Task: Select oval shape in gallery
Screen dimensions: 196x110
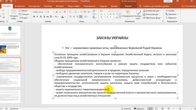Action: tap(114, 11)
